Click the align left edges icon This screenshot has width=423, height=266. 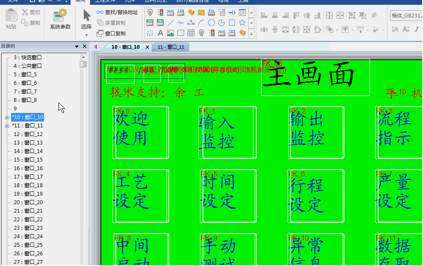click(264, 15)
